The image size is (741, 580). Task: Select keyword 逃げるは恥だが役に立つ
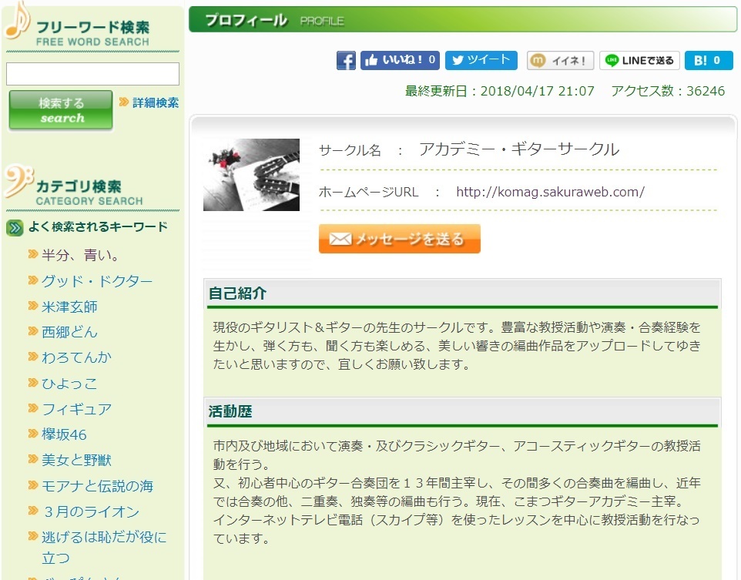click(x=103, y=538)
